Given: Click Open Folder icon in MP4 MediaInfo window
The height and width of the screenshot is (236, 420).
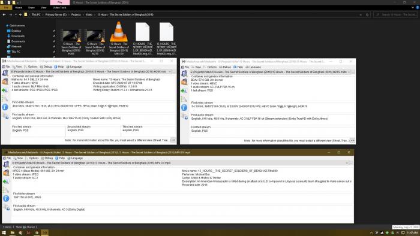Looking at the screenshot, I should point(6,173).
